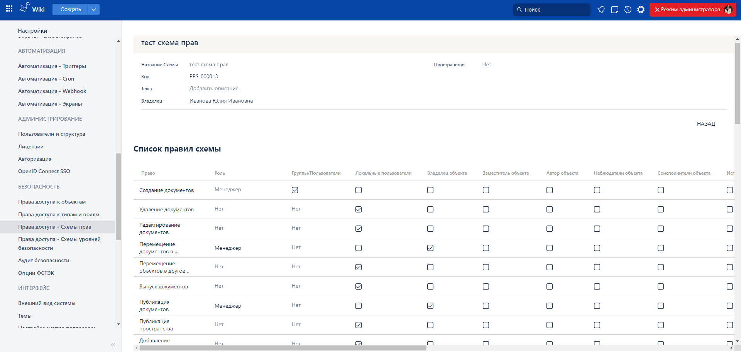Uncheck Локальные пользователи for Удаление документов
The width and height of the screenshot is (741, 352).
359,209
